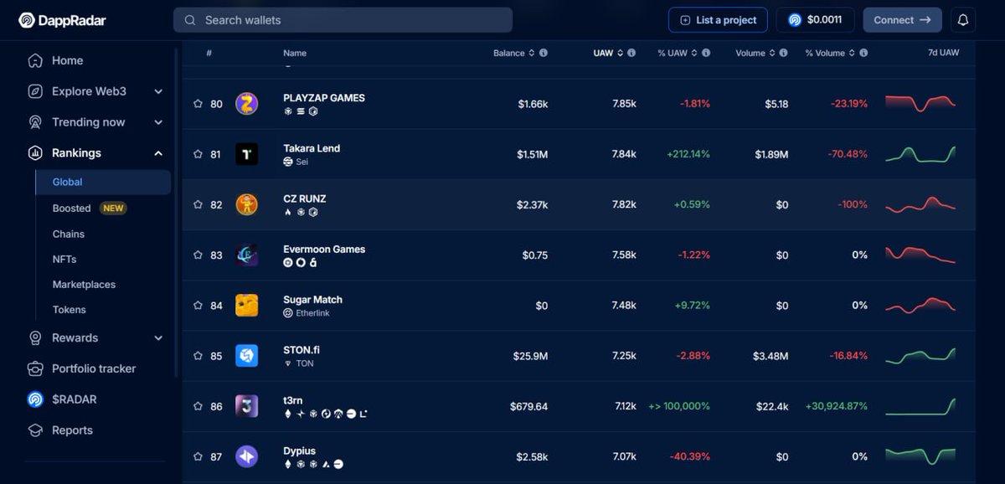Screen dimensions: 1005x484
Task: Click the Connect wallet button
Action: (902, 20)
